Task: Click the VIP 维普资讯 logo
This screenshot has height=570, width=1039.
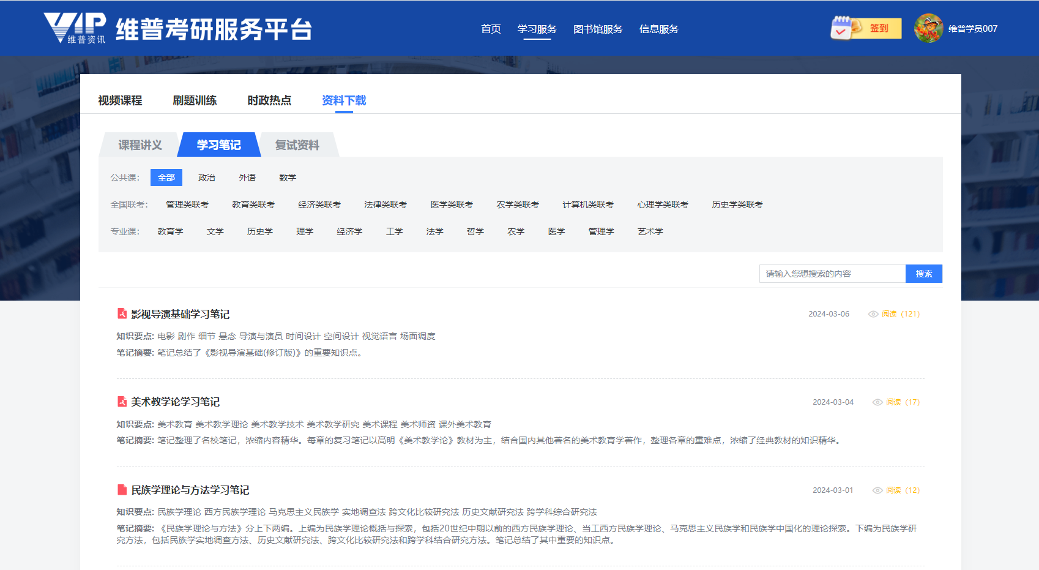Action: click(75, 28)
